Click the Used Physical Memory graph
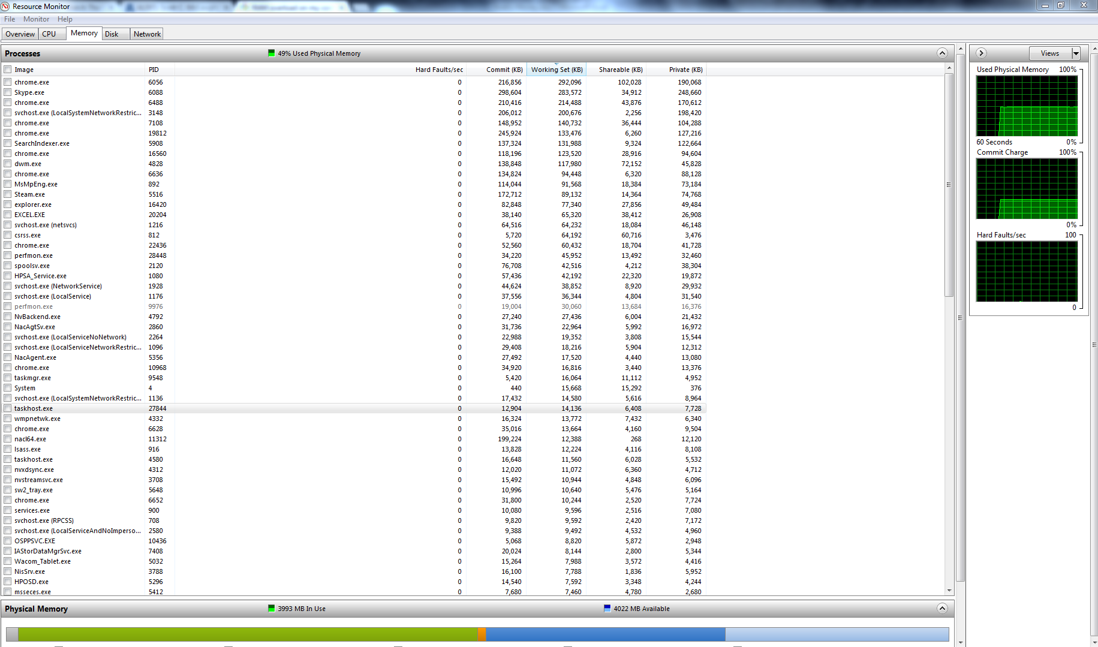This screenshot has width=1098, height=647. pos(1027,106)
